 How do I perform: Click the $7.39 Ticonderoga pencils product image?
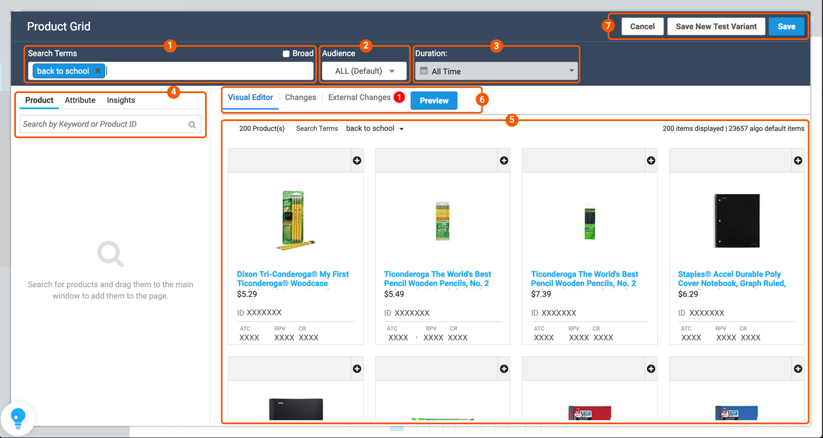590,222
